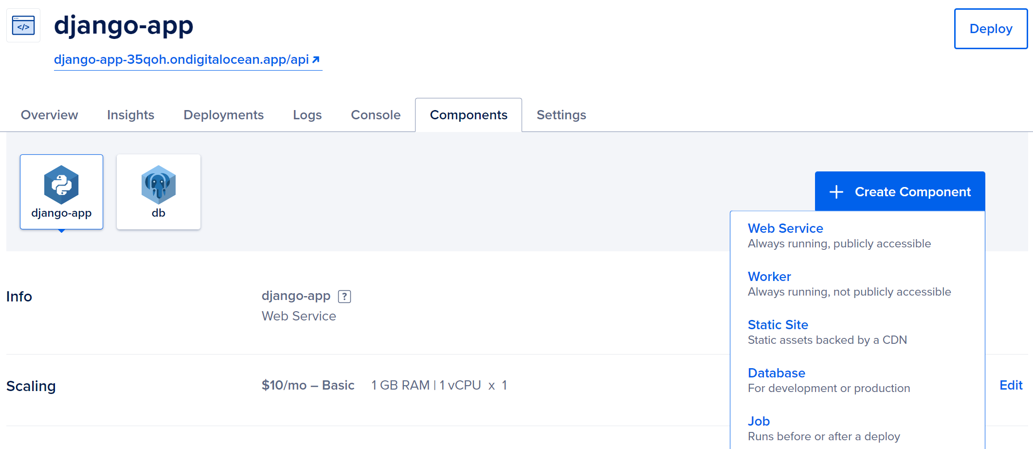This screenshot has height=449, width=1033.
Task: Go to the Console tab
Action: tap(376, 115)
